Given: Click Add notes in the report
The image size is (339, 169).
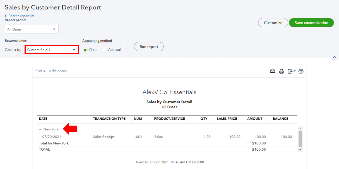Looking at the screenshot, I should pos(58,71).
